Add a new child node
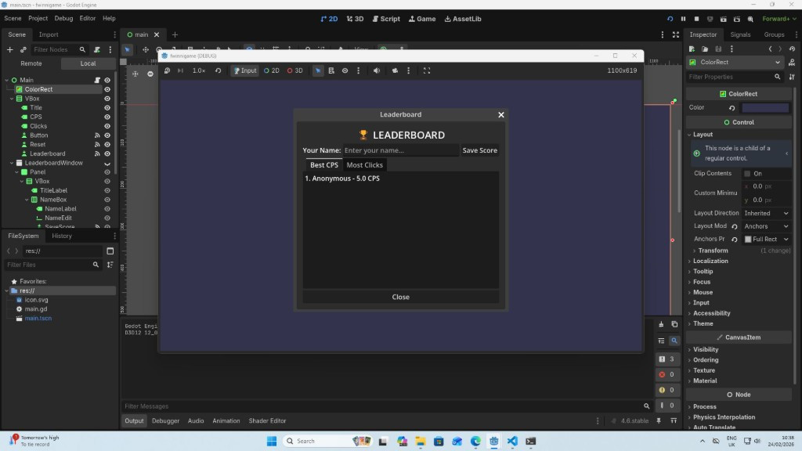 [x=10, y=49]
